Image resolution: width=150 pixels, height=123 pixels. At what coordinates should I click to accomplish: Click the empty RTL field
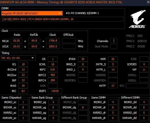[137, 86]
